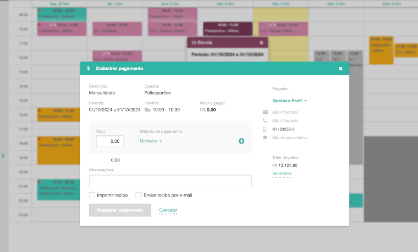Close the Cadastrar pagamento dialog
This screenshot has width=418, height=252.
340,69
